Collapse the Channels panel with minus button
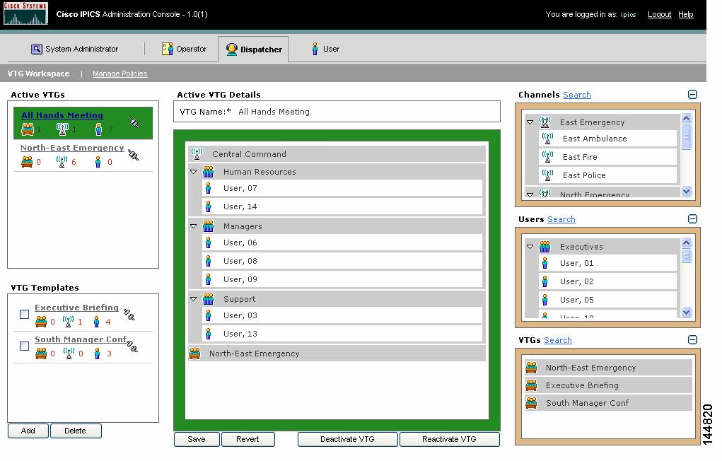The height and width of the screenshot is (461, 722). pos(692,95)
